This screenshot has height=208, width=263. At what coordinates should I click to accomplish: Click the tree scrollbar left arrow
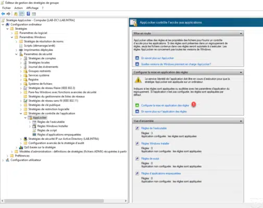coord(2,201)
